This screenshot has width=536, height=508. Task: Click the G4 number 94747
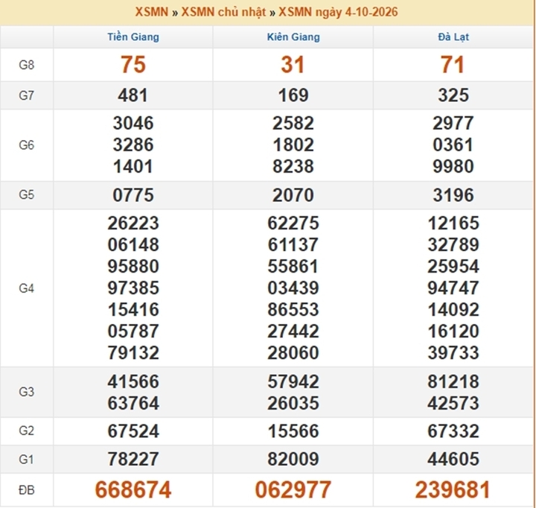click(x=453, y=288)
